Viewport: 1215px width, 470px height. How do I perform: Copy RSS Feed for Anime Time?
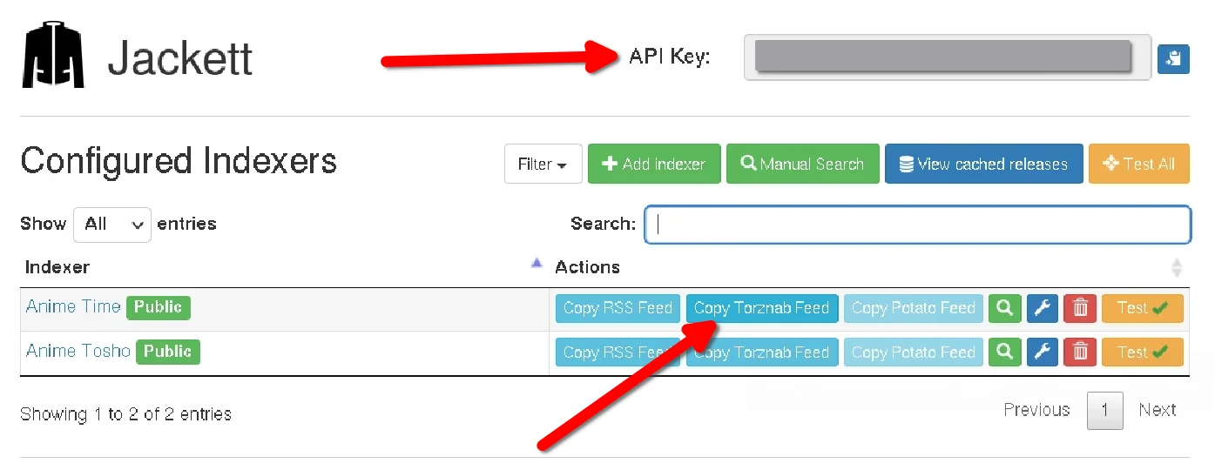(618, 308)
